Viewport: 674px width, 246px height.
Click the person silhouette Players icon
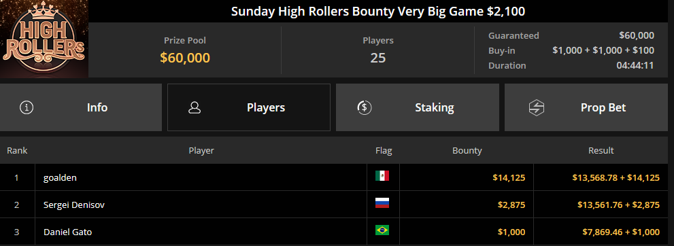[195, 107]
